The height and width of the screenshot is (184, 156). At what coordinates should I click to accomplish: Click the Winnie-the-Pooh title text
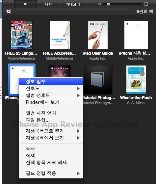point(136,98)
